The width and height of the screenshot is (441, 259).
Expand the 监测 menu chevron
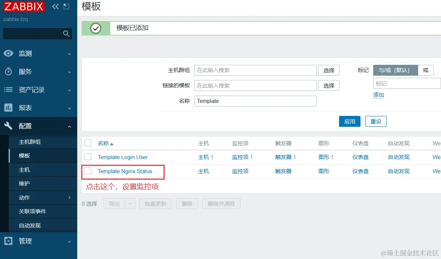tap(70, 54)
